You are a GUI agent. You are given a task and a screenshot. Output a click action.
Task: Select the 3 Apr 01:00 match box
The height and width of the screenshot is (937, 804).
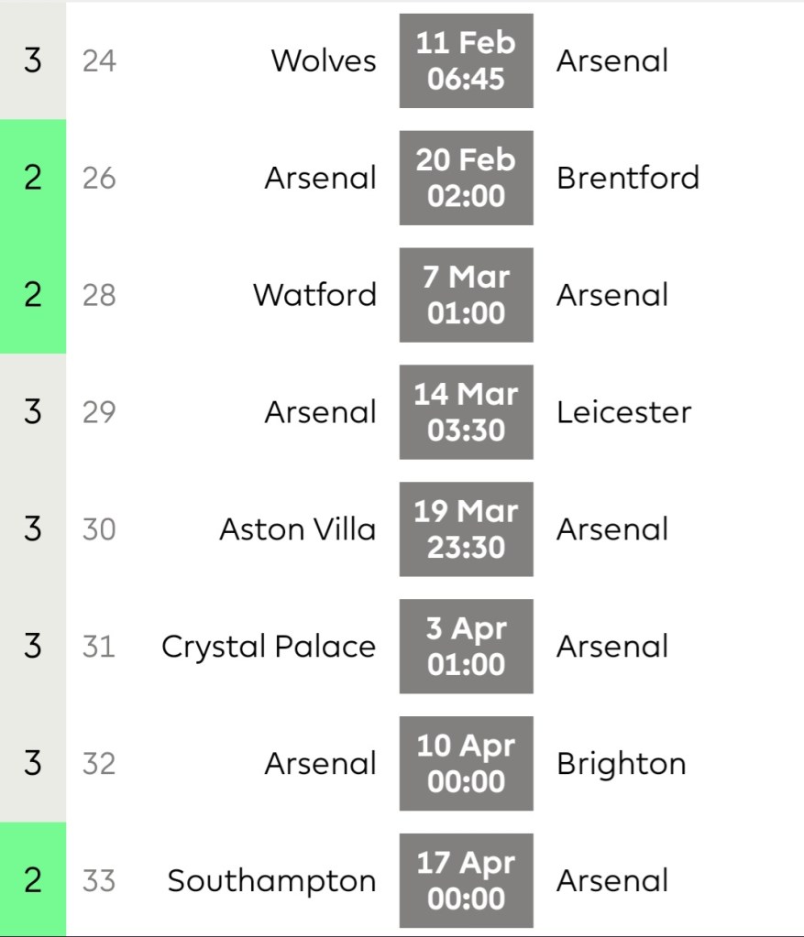[466, 647]
